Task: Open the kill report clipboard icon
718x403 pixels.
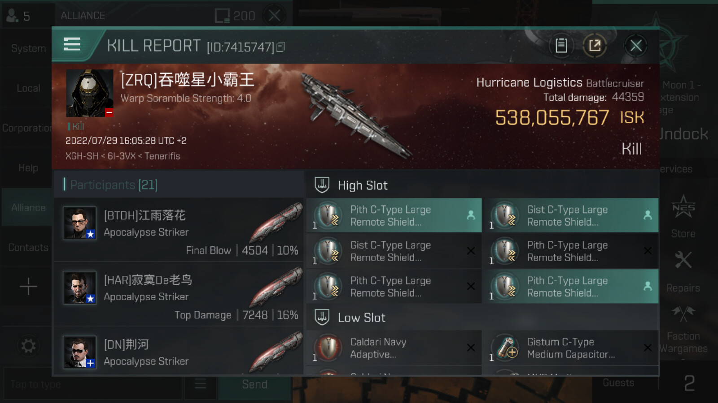Action: click(561, 45)
